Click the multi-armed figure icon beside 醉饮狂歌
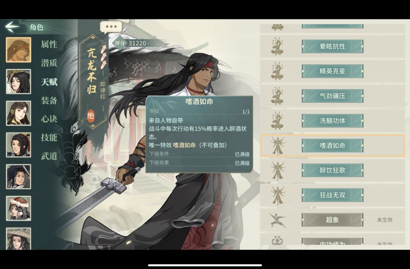The image size is (410, 269). (278, 170)
